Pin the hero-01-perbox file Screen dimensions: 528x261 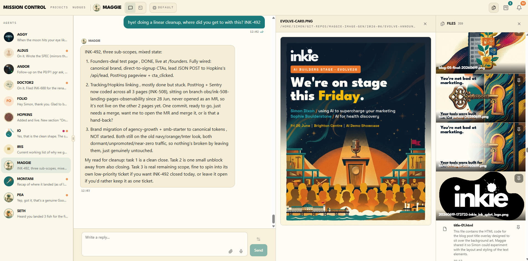coord(519,80)
